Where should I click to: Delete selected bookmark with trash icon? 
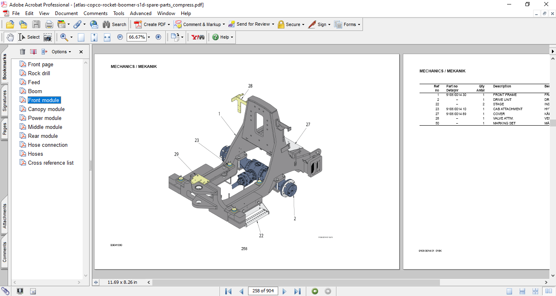pyautogui.click(x=22, y=52)
